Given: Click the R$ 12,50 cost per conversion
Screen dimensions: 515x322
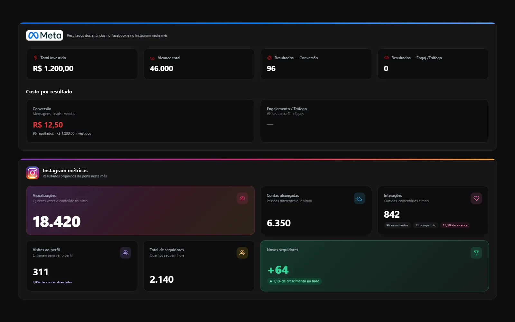Looking at the screenshot, I should click(48, 125).
